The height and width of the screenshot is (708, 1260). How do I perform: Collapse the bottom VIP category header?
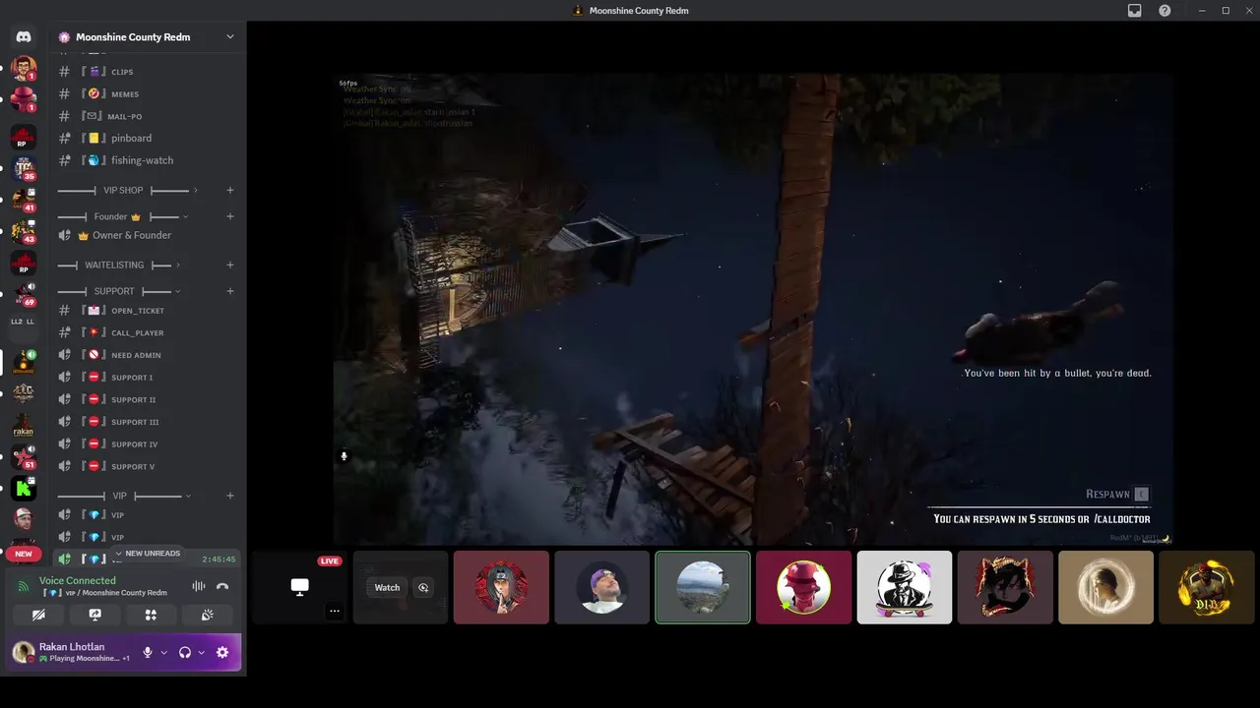[124, 496]
